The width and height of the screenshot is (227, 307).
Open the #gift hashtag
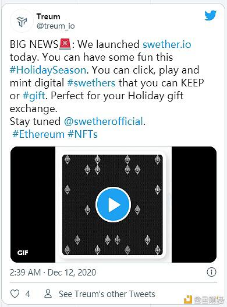pyautogui.click(x=34, y=96)
